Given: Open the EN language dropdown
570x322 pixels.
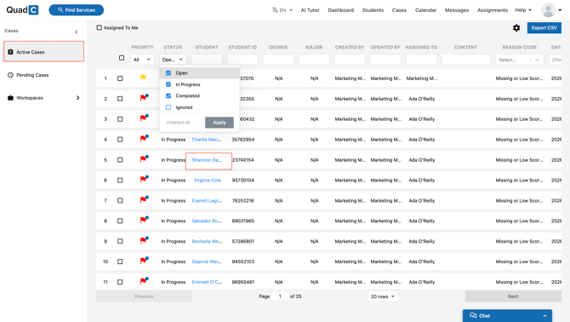Looking at the screenshot, I should click(286, 10).
